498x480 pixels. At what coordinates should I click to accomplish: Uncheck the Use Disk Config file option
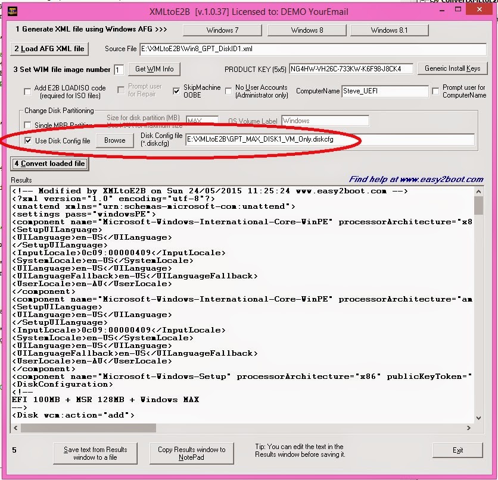pyautogui.click(x=28, y=140)
